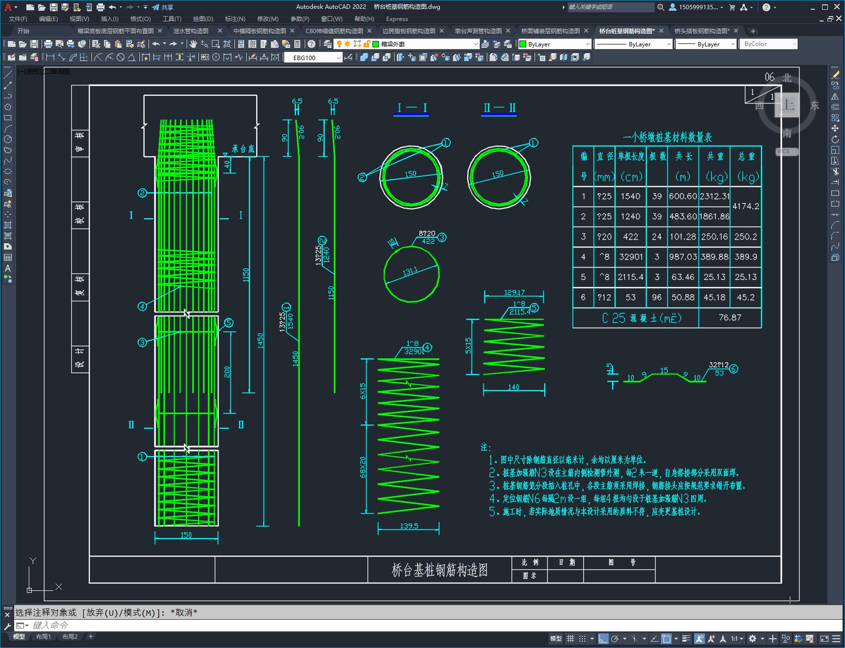Switch to the 布局1 layout tab
The width and height of the screenshot is (845, 648).
click(43, 636)
